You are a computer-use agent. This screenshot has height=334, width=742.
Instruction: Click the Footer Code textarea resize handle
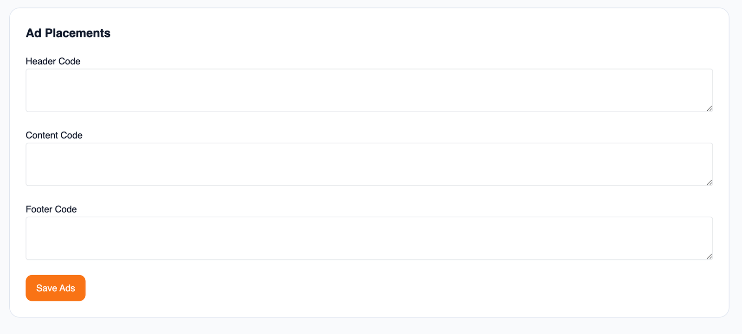(709, 256)
